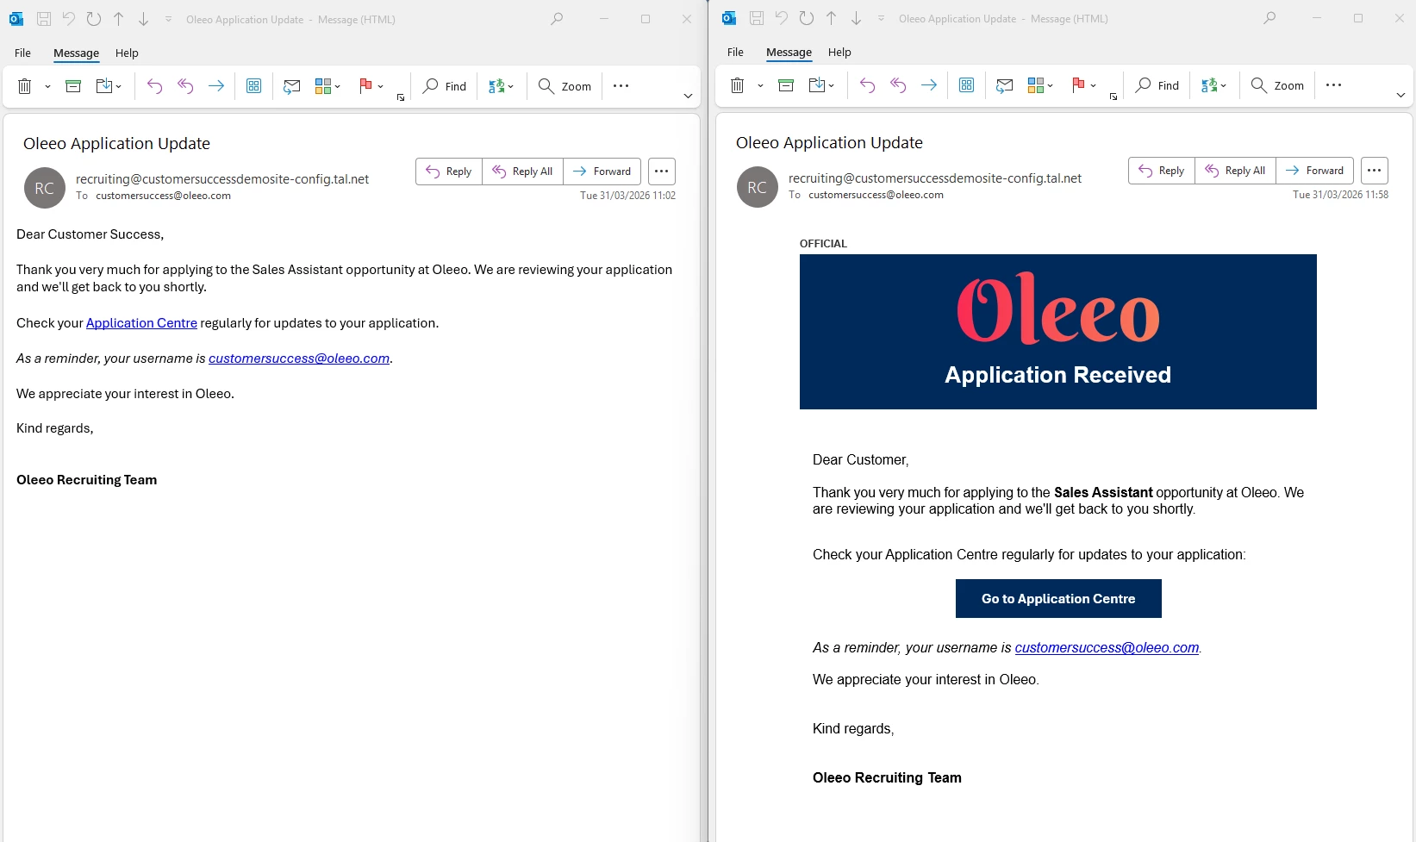Click the title bar search icon in the 11:58 window
1416x842 pixels.
[x=1269, y=18]
